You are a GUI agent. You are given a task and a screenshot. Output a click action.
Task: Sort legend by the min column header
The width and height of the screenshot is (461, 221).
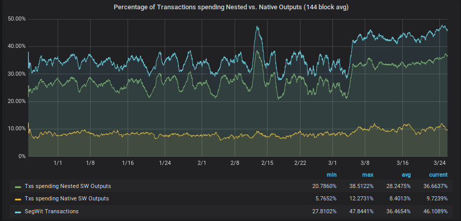332,175
